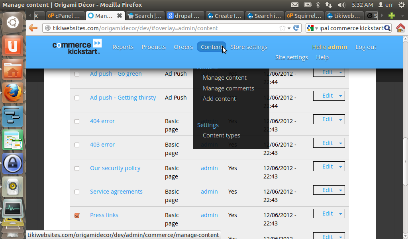Bookmark this page with the star icon
This screenshot has width=408, height=239.
point(282,28)
